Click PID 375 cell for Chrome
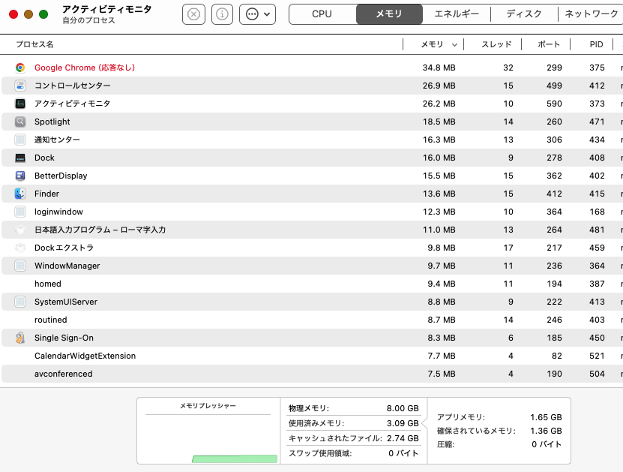Viewport: 623px width, 472px height. pyautogui.click(x=597, y=68)
